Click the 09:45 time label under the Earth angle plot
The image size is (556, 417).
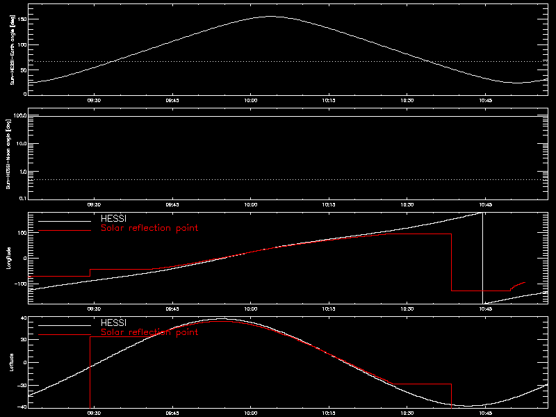(x=172, y=101)
